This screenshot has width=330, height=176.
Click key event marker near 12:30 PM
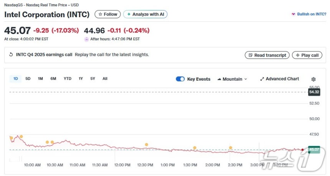[147, 145]
